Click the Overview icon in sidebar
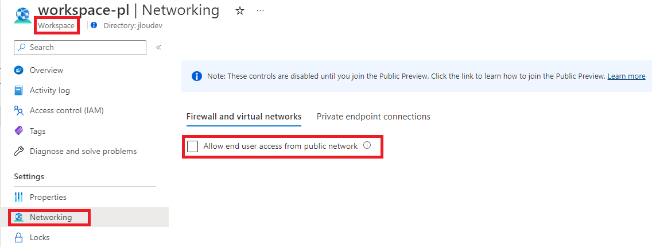 click(x=19, y=70)
